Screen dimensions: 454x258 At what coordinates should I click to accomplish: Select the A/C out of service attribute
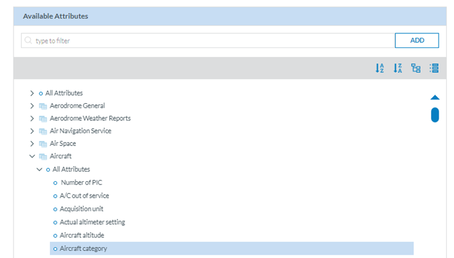[84, 196]
